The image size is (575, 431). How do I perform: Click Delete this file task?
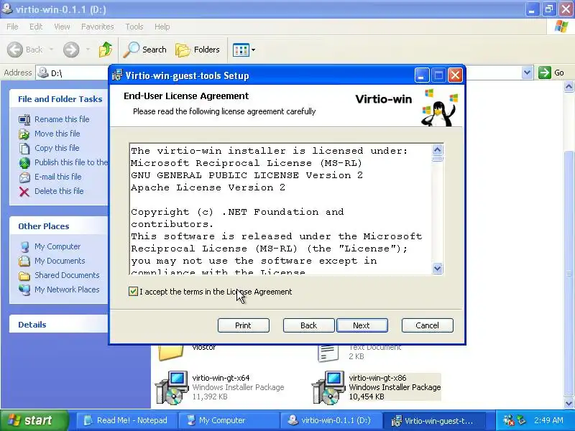point(59,191)
